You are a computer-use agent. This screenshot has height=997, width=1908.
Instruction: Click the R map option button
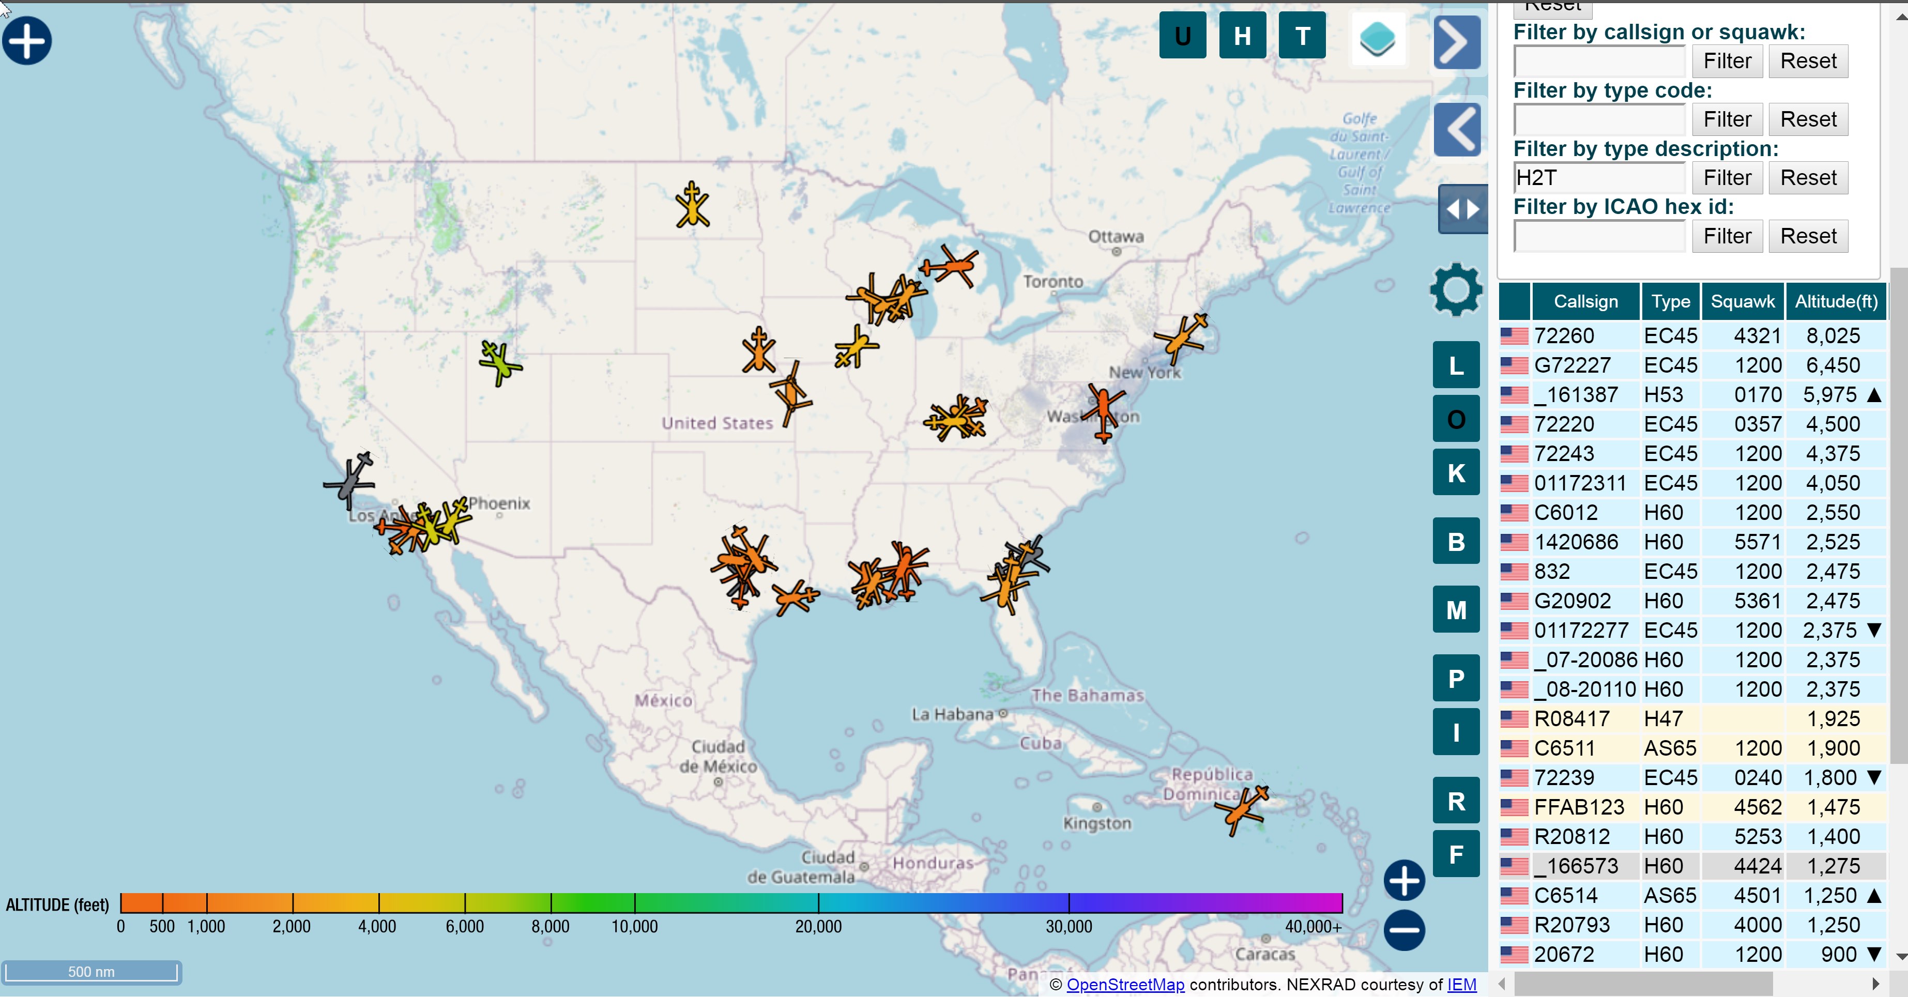[x=1456, y=801]
